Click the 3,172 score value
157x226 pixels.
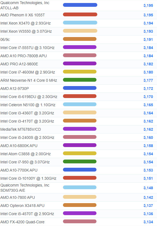[148, 88]
